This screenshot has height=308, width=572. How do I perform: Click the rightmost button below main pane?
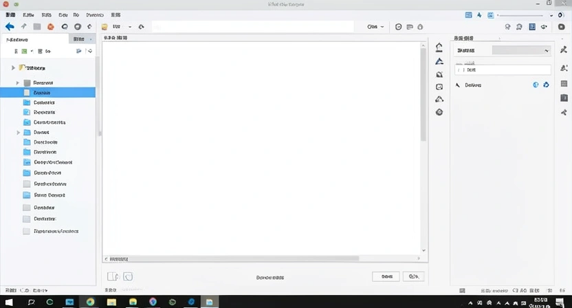point(413,276)
